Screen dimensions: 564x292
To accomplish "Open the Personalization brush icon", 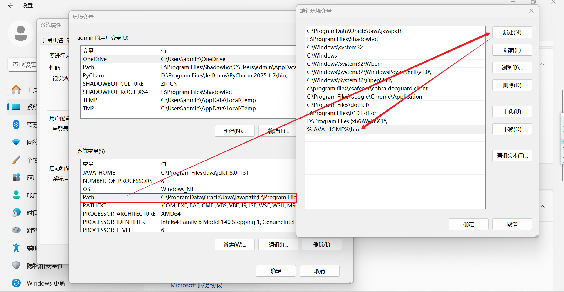I will click(16, 160).
